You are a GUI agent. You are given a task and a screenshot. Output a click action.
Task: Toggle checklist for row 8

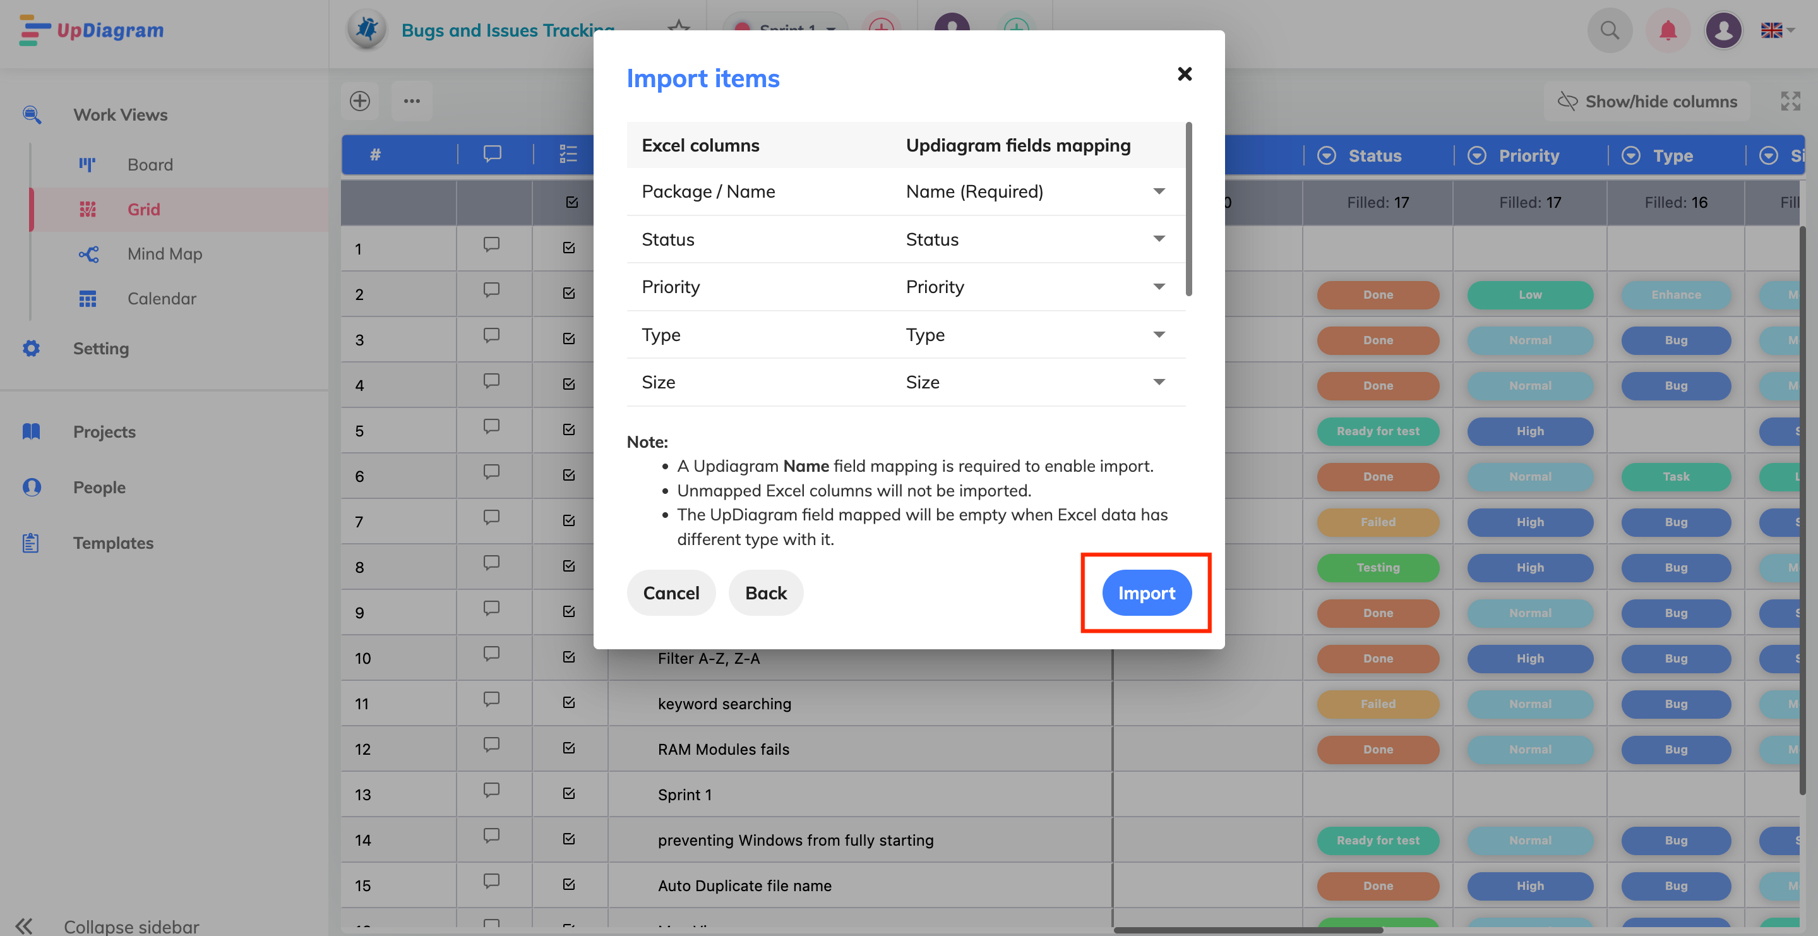click(x=569, y=565)
